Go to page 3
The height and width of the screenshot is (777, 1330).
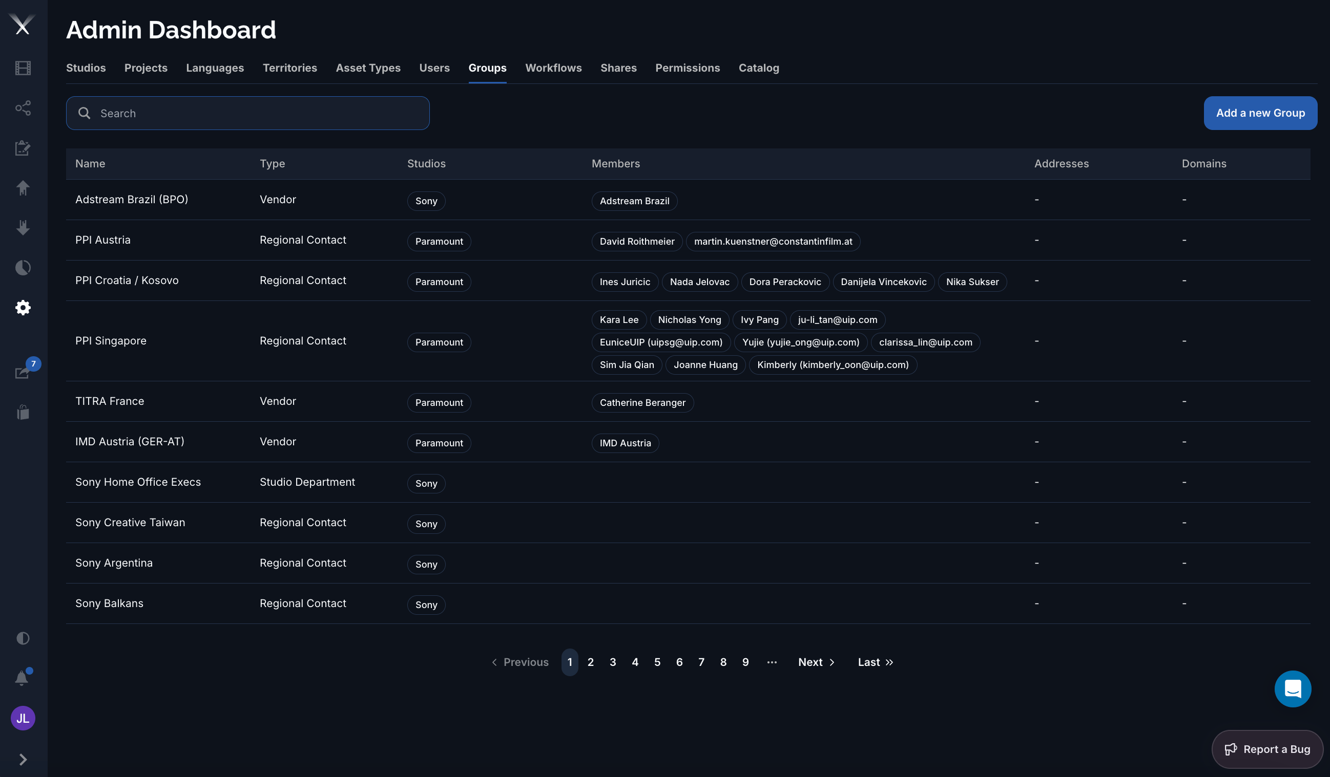click(613, 662)
